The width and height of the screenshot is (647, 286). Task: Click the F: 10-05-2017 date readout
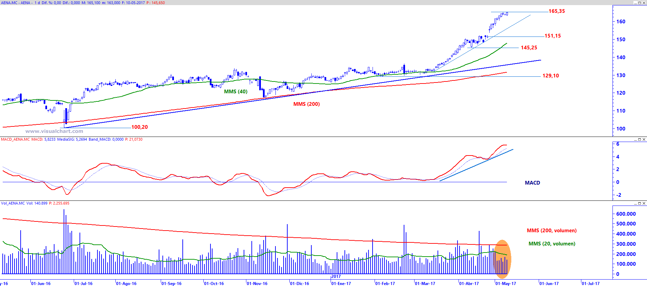[133, 3]
